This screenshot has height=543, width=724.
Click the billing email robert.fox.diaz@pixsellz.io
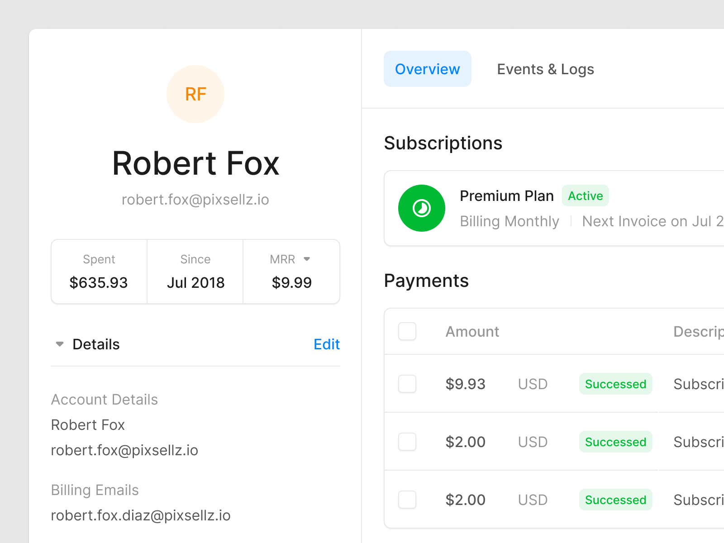coord(141,515)
